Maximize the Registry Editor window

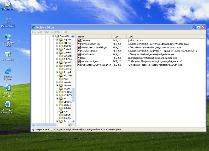coord(198,27)
